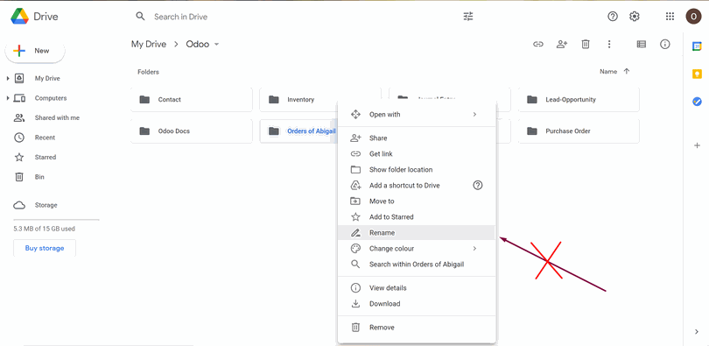Screen dimensions: 709x346
Task: Choose Add to Starred
Action: [x=417, y=217]
